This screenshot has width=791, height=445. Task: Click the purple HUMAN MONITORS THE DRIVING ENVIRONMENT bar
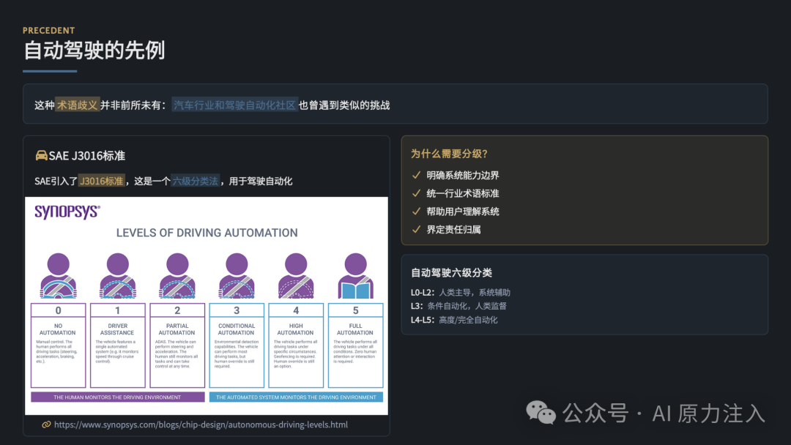(x=117, y=397)
